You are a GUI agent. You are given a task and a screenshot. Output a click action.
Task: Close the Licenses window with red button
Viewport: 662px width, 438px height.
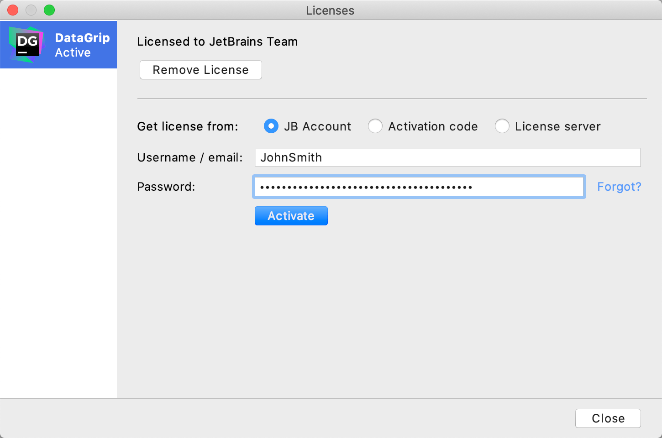[13, 10]
